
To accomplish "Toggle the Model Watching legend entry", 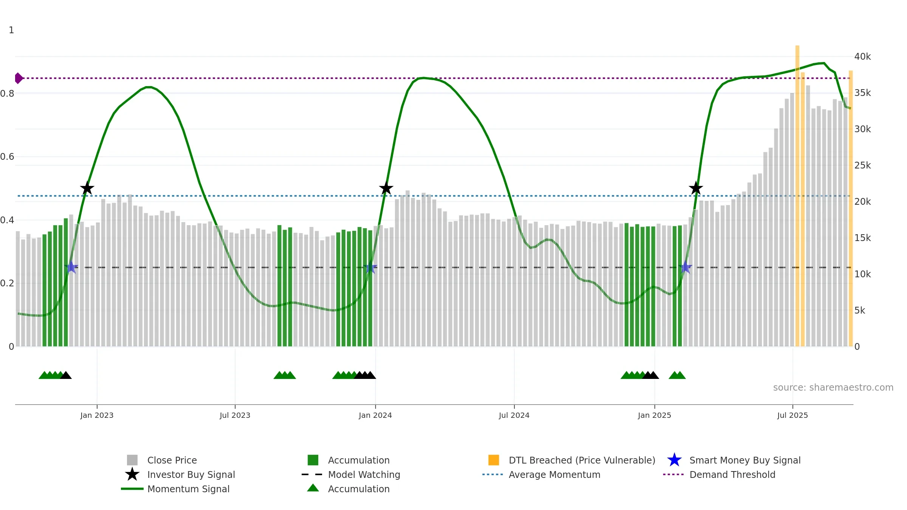I will click(x=351, y=474).
